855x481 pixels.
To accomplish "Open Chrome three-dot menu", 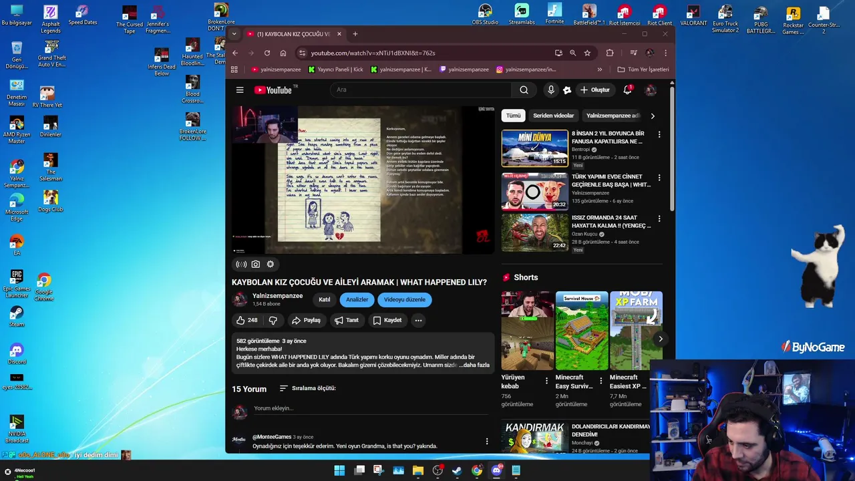I will click(665, 53).
